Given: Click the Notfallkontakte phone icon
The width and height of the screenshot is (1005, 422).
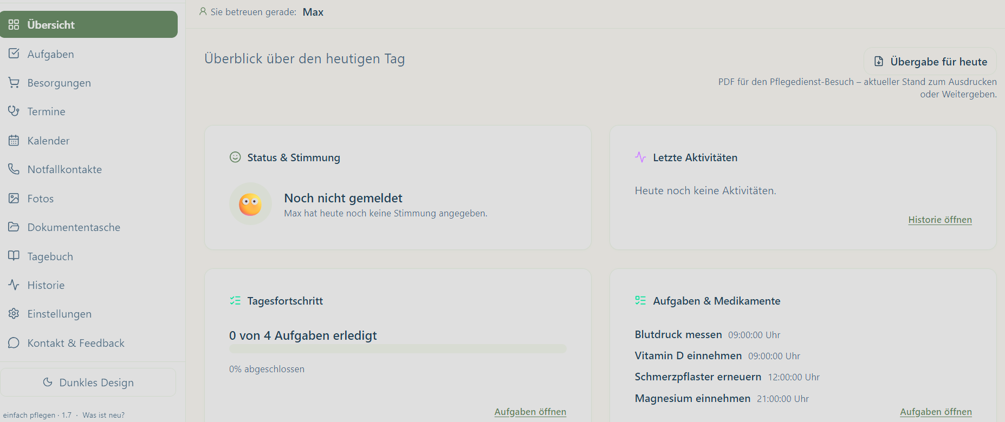Looking at the screenshot, I should coord(14,169).
